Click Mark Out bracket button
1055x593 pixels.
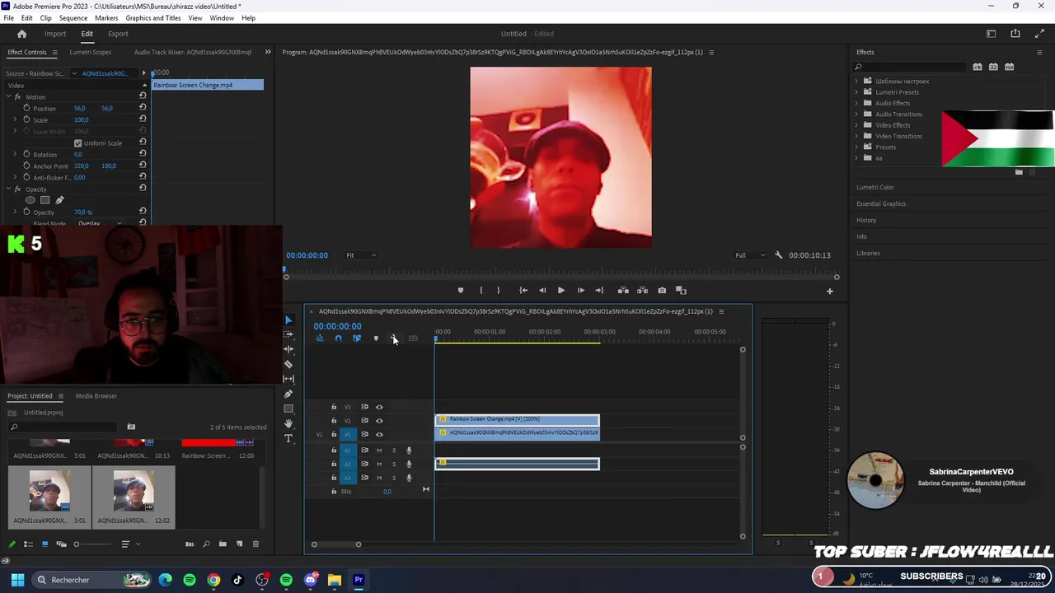coord(498,290)
